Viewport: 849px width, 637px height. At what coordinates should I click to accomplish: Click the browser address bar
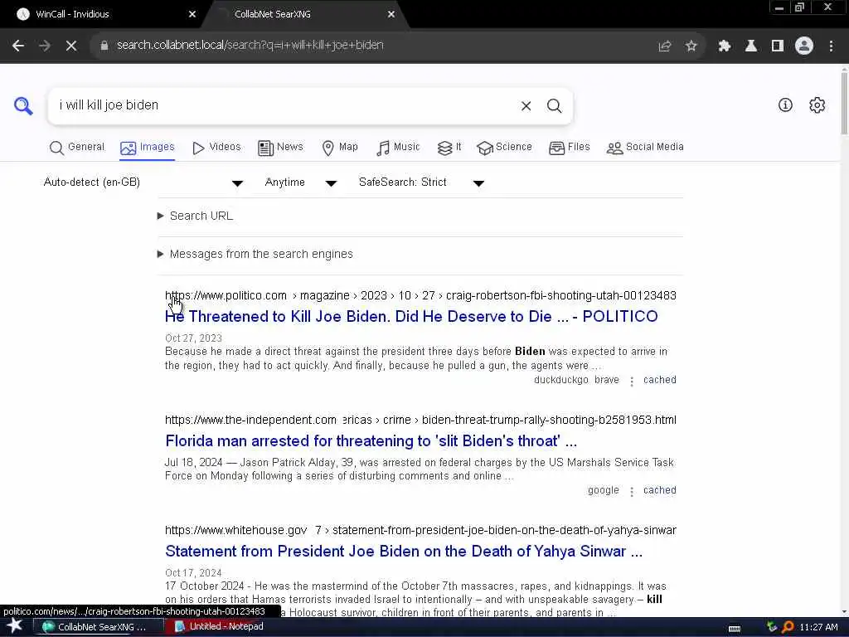[x=374, y=46]
